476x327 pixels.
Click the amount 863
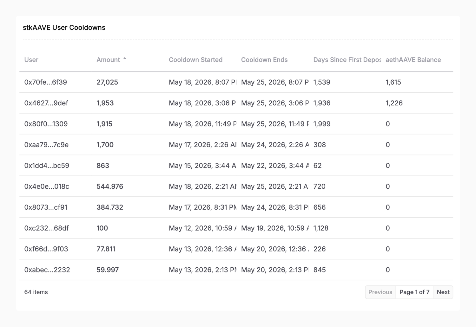(103, 166)
